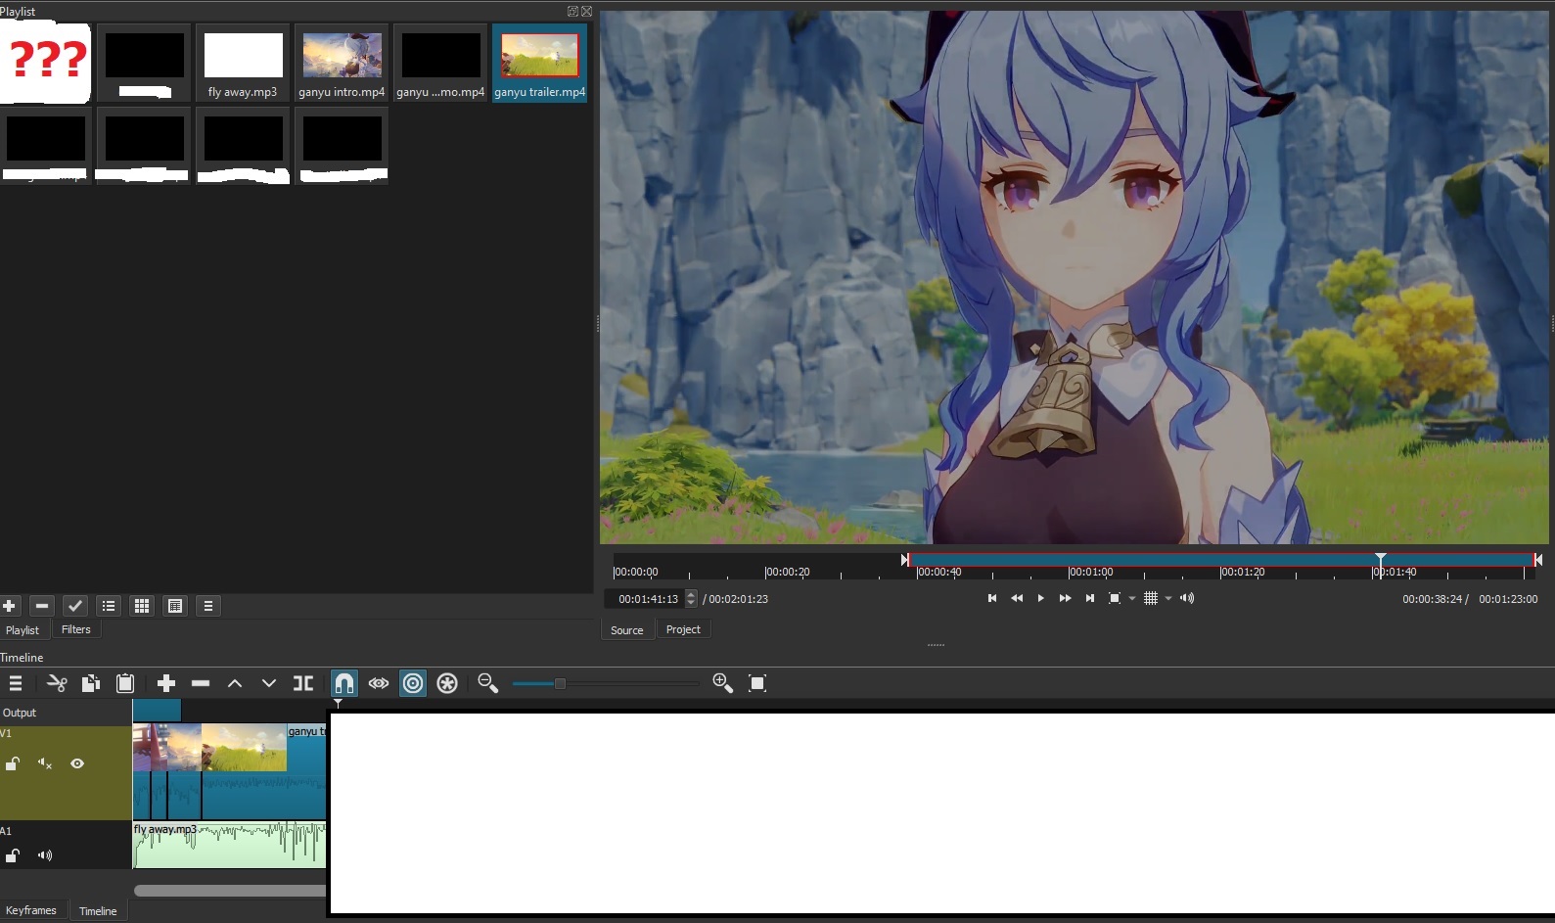Mute the V1 video track

45,763
